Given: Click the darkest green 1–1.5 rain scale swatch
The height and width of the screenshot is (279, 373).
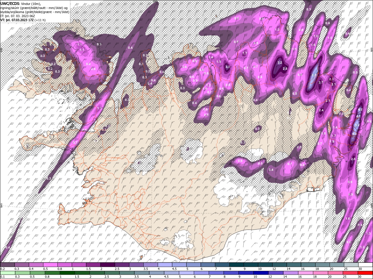Looking at the screenshot, I should [67, 273].
